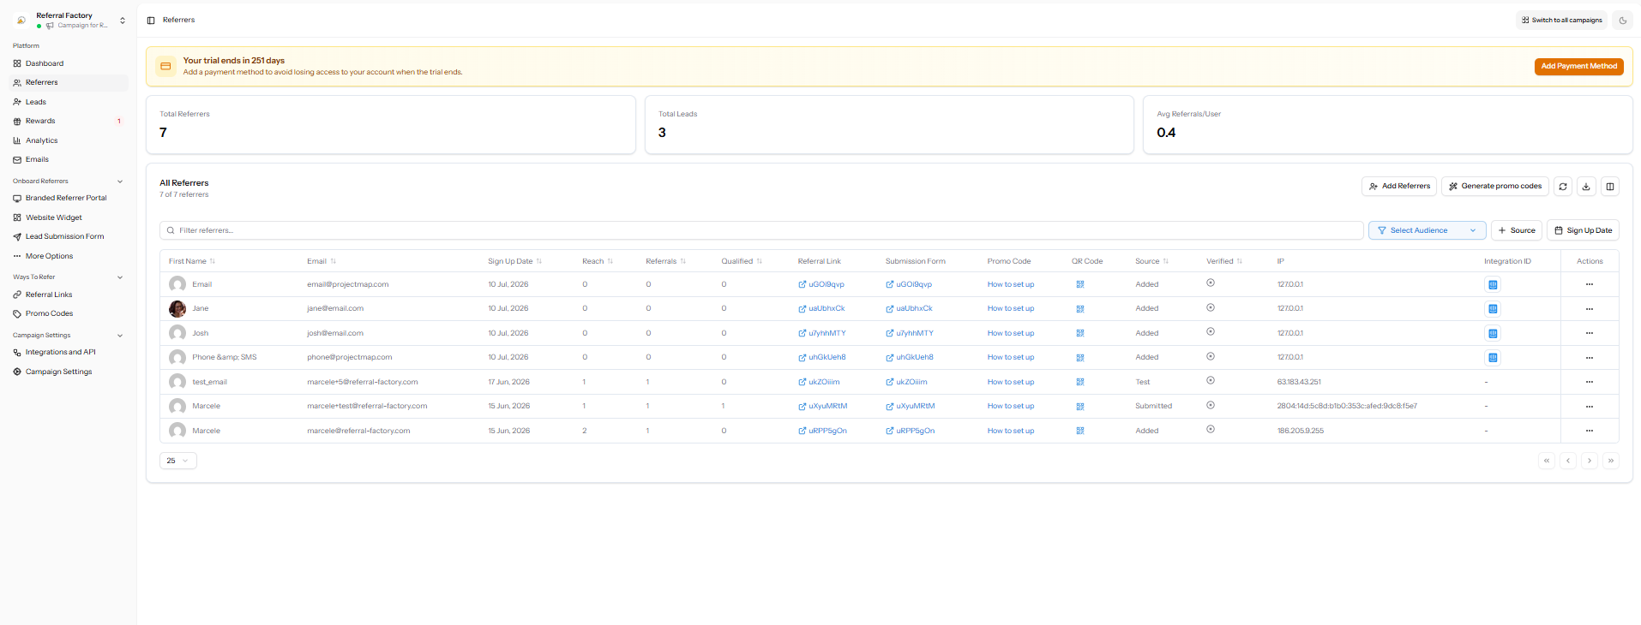Image resolution: width=1641 pixels, height=625 pixels.
Task: Click Jane's avatar thumbnail
Action: point(177,309)
